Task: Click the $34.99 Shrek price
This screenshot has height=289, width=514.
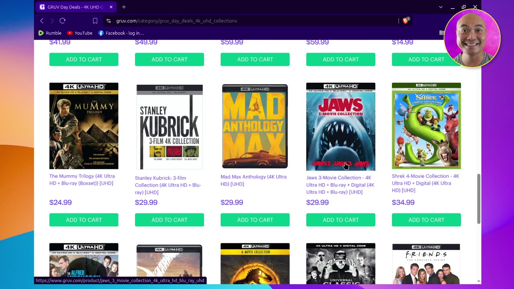Action: pos(403,202)
